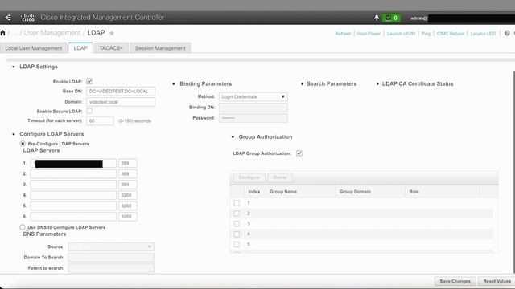
Task: Click the Base DN field
Action: click(121, 91)
